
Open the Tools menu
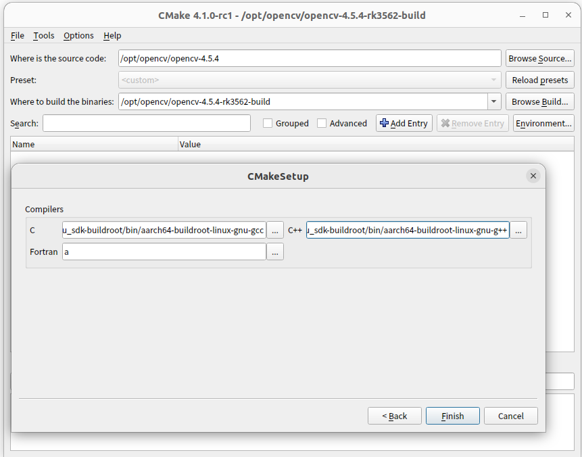click(x=44, y=36)
